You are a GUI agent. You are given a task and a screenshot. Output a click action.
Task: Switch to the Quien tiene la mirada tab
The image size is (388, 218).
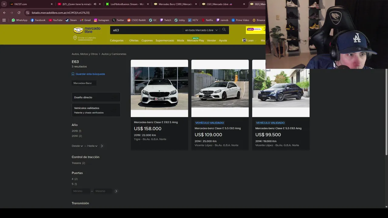(x=79, y=4)
